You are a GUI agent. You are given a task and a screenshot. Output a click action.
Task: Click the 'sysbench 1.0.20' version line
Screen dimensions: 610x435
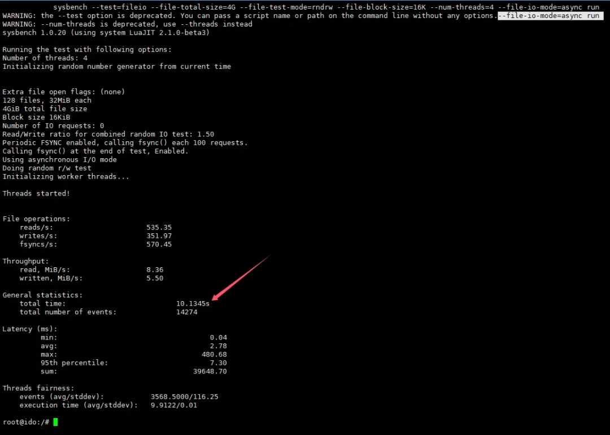click(106, 33)
